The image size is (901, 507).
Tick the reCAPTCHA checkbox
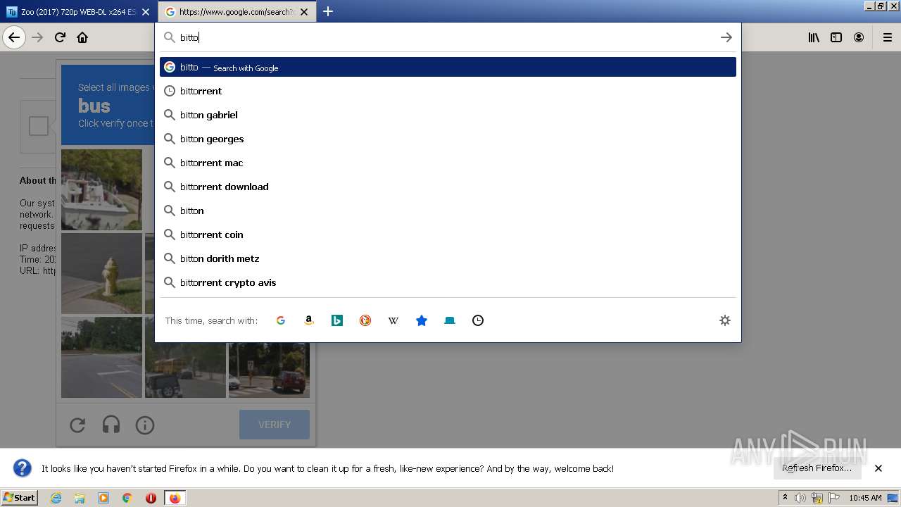(x=39, y=126)
